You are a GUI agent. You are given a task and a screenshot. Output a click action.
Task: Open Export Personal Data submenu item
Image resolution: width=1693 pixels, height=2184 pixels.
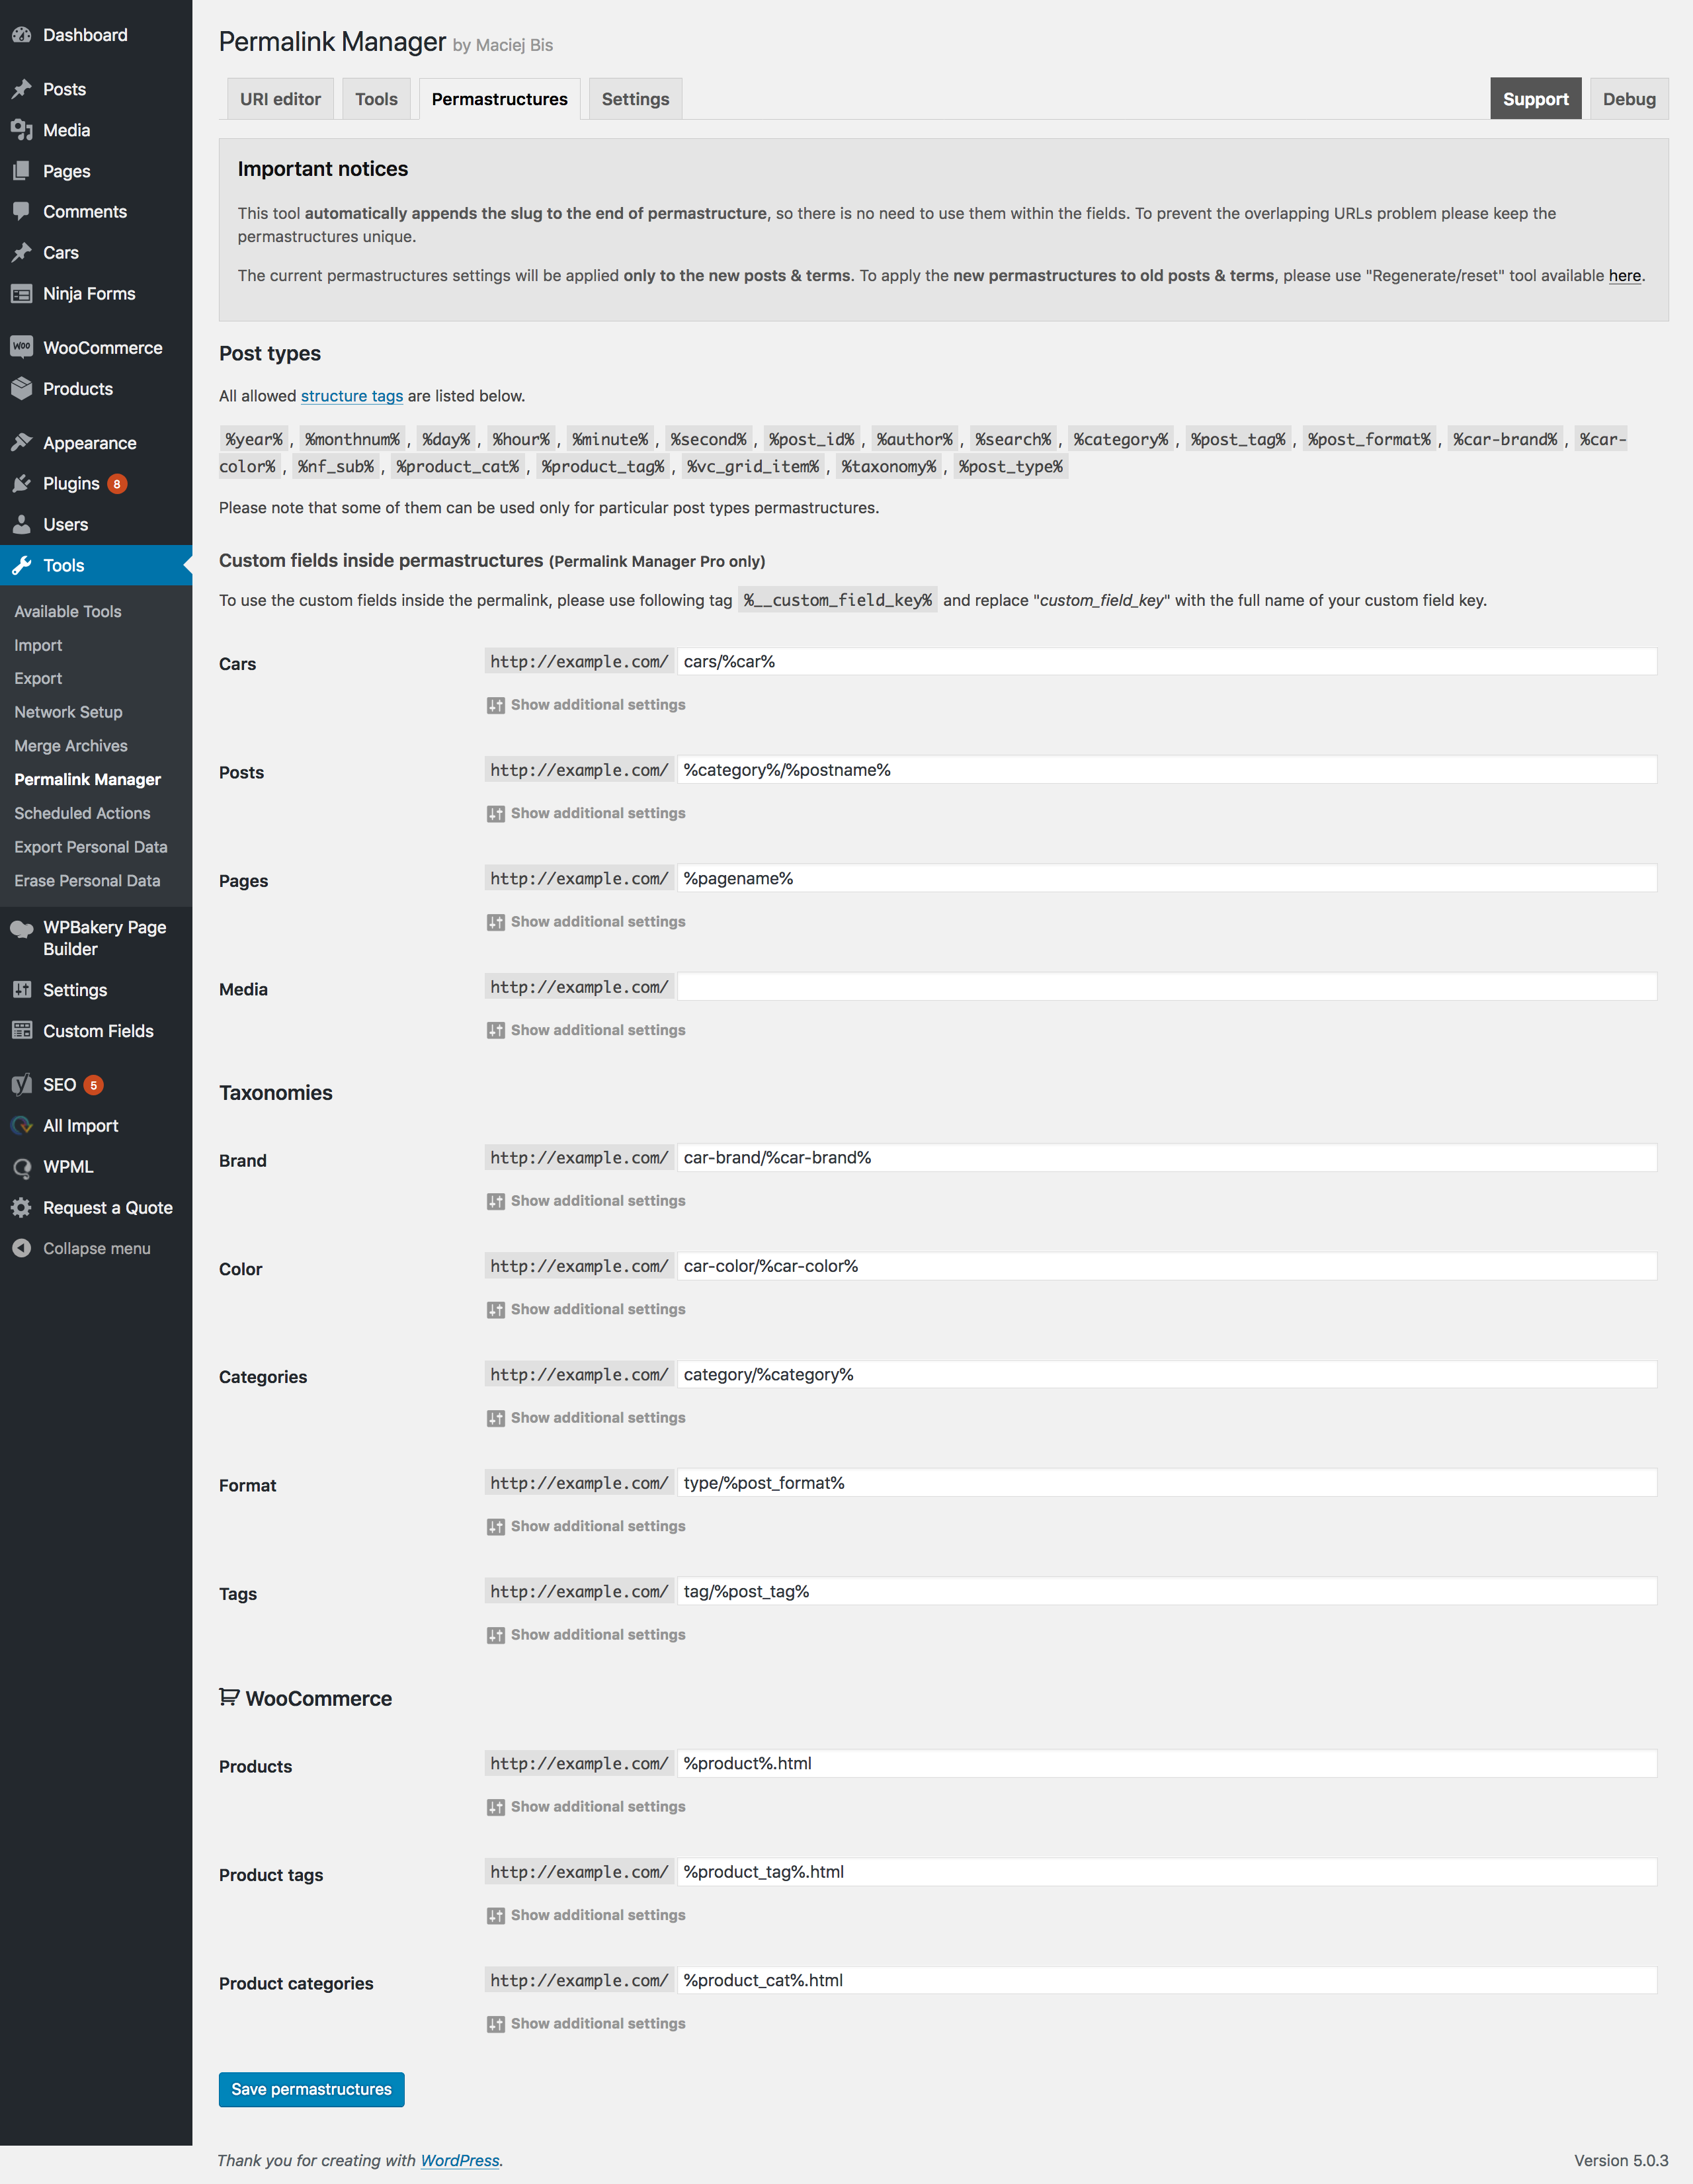tap(91, 847)
